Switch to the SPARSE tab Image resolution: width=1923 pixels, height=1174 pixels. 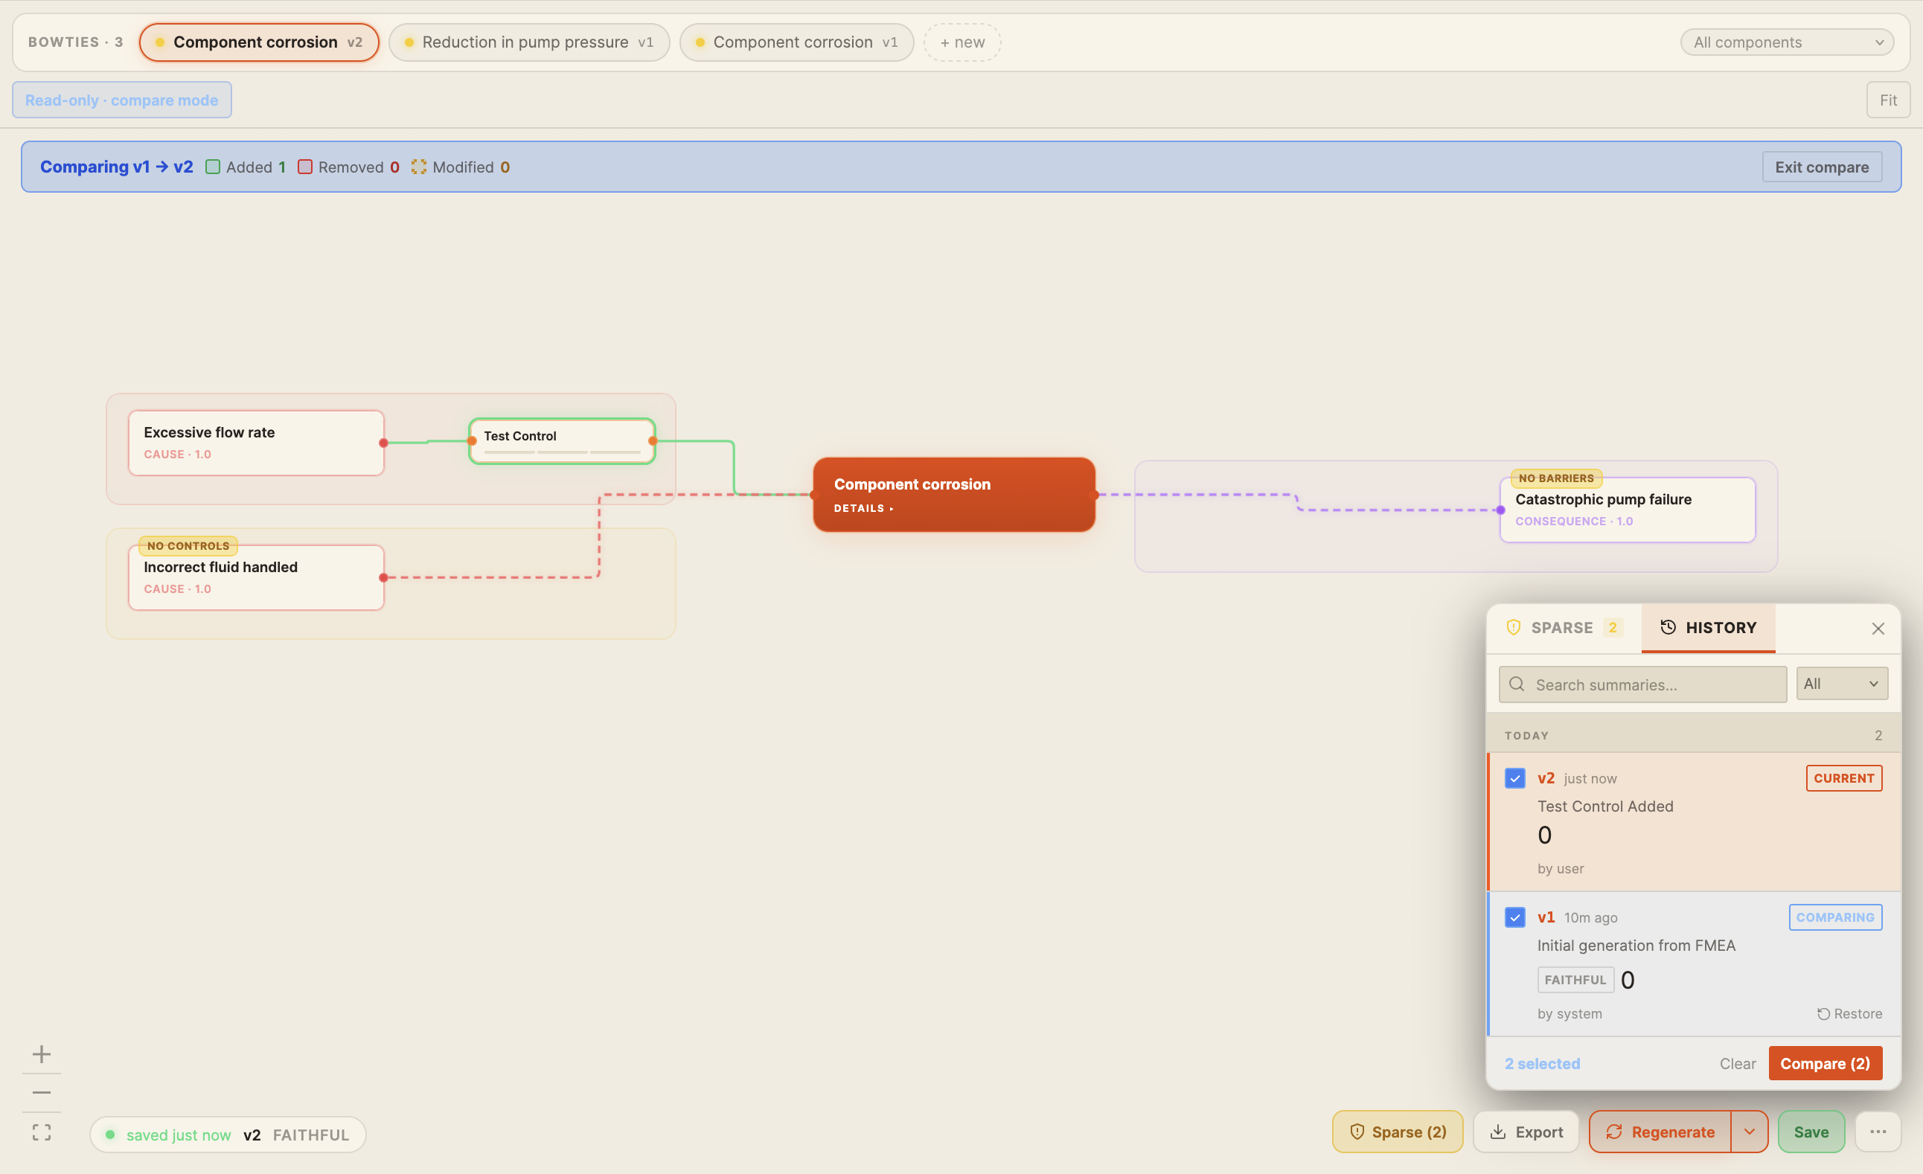pos(1564,628)
